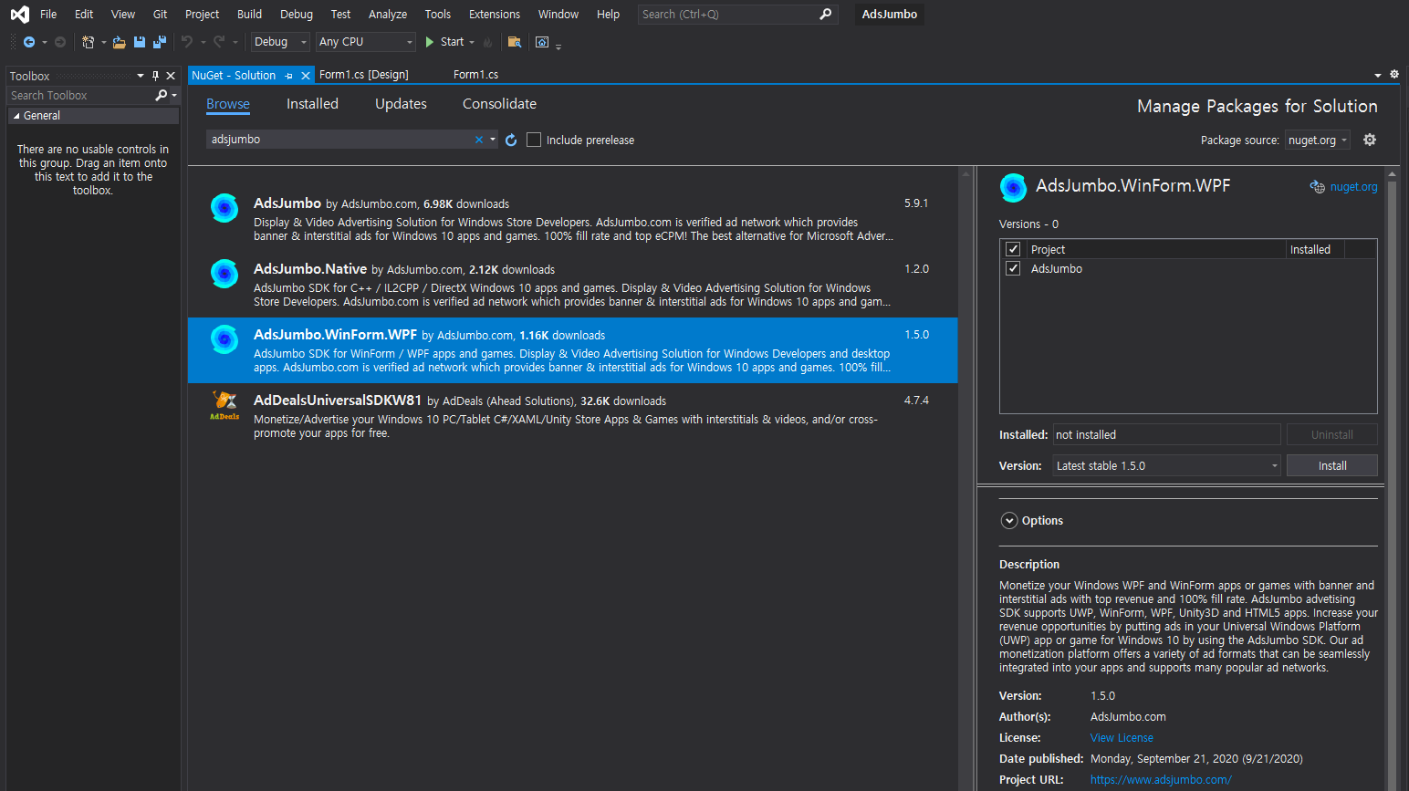The image size is (1409, 791).
Task: Switch to the Updates tab
Action: pos(401,104)
